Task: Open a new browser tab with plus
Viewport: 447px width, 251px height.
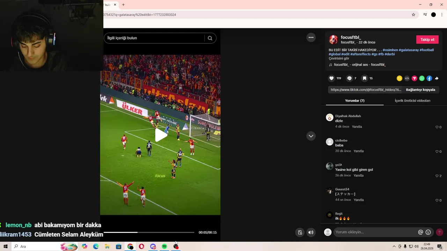Action: (x=123, y=5)
